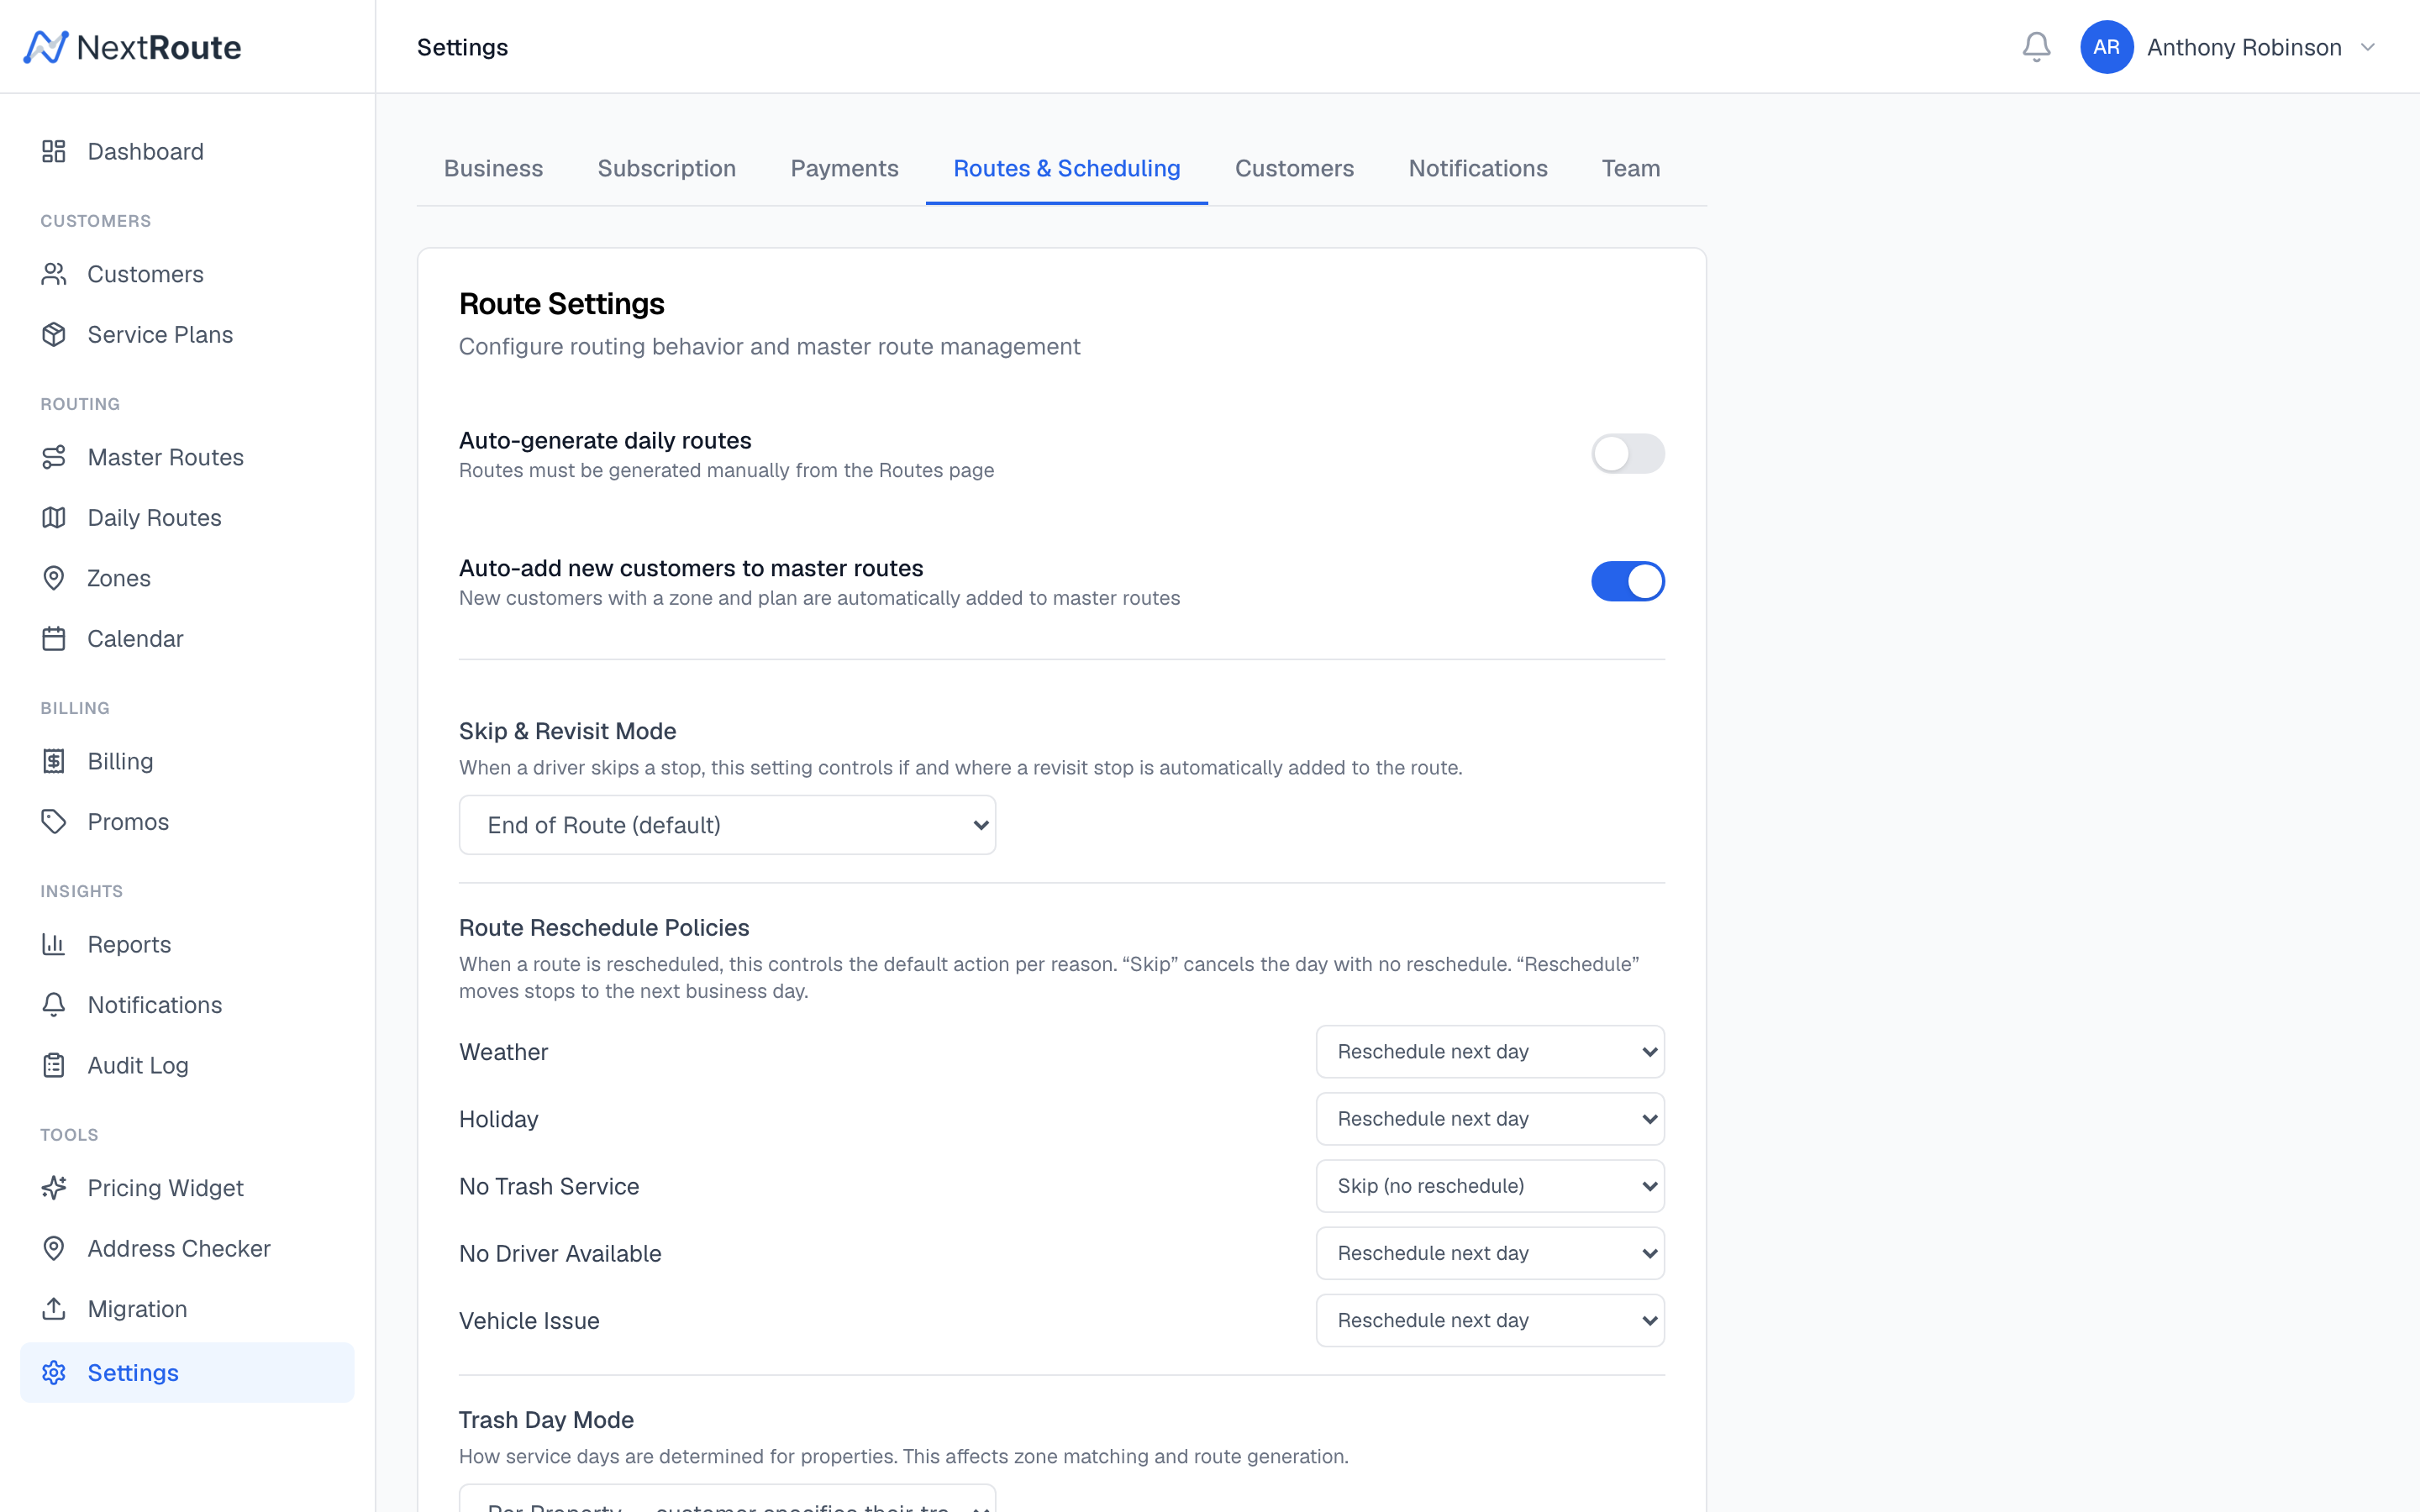Image resolution: width=2420 pixels, height=1512 pixels.
Task: Open the No Trash Service policy dropdown
Action: [x=1489, y=1186]
